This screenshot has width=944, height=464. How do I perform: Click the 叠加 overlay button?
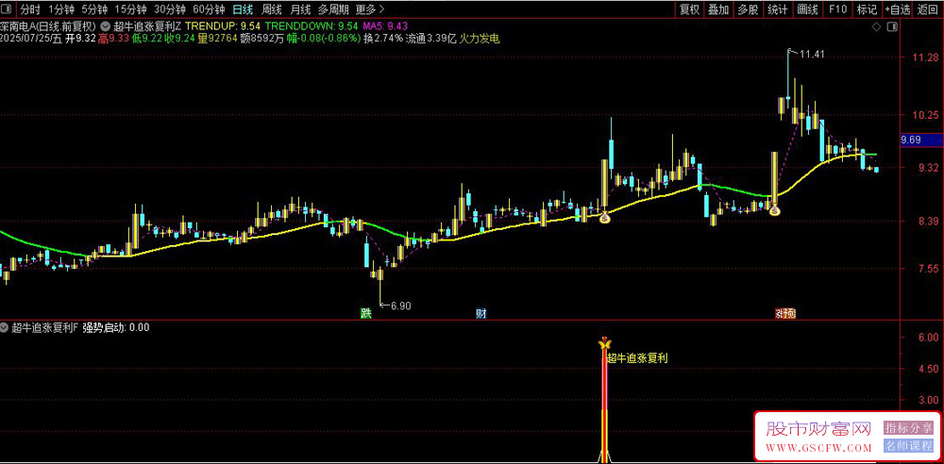(x=718, y=9)
